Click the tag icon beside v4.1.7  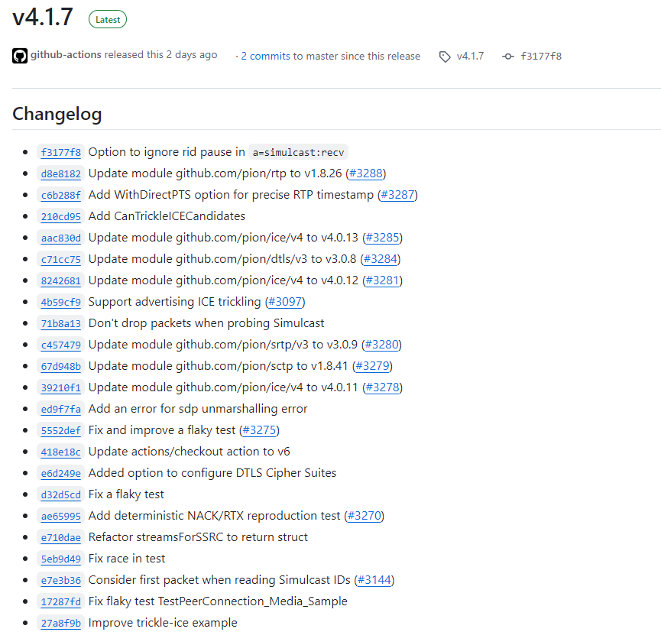tap(445, 57)
